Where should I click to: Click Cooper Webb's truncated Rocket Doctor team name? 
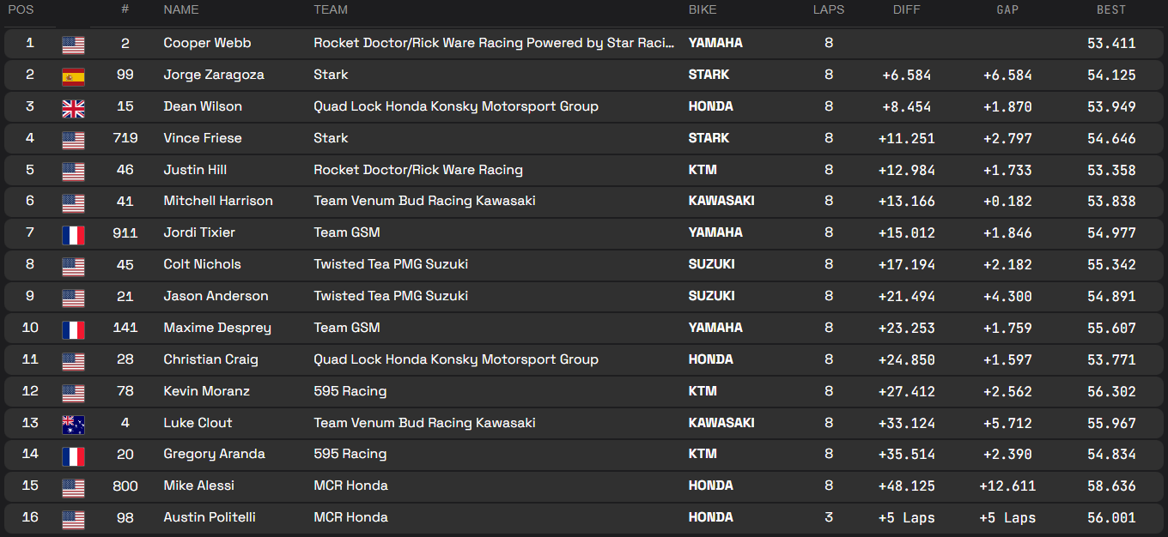pos(494,43)
